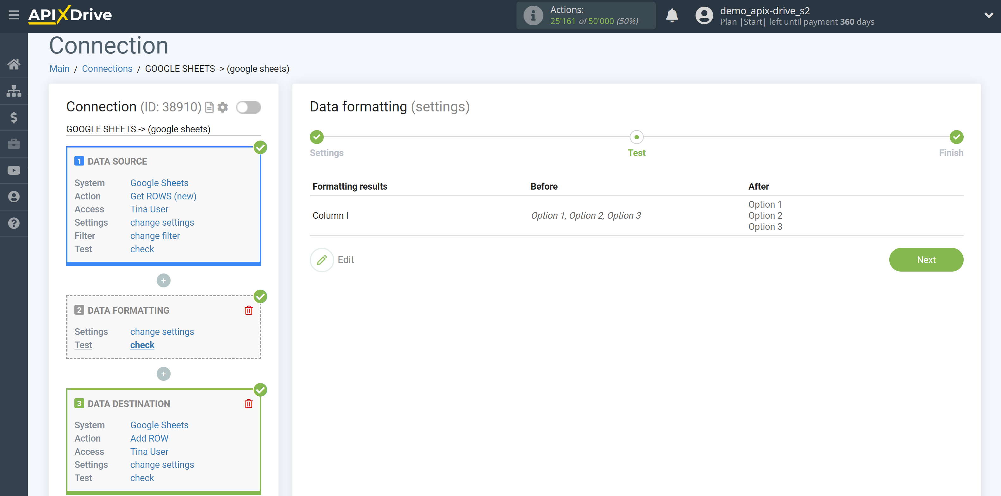The height and width of the screenshot is (496, 1001).
Task: Click change settings in Data Formatting
Action: pyautogui.click(x=162, y=332)
